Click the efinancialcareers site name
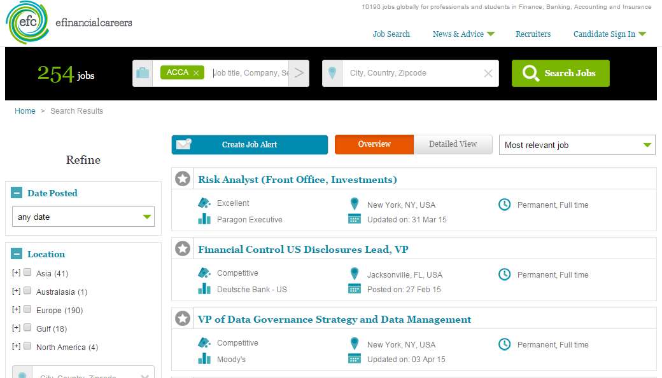The height and width of the screenshot is (378, 662). (94, 22)
